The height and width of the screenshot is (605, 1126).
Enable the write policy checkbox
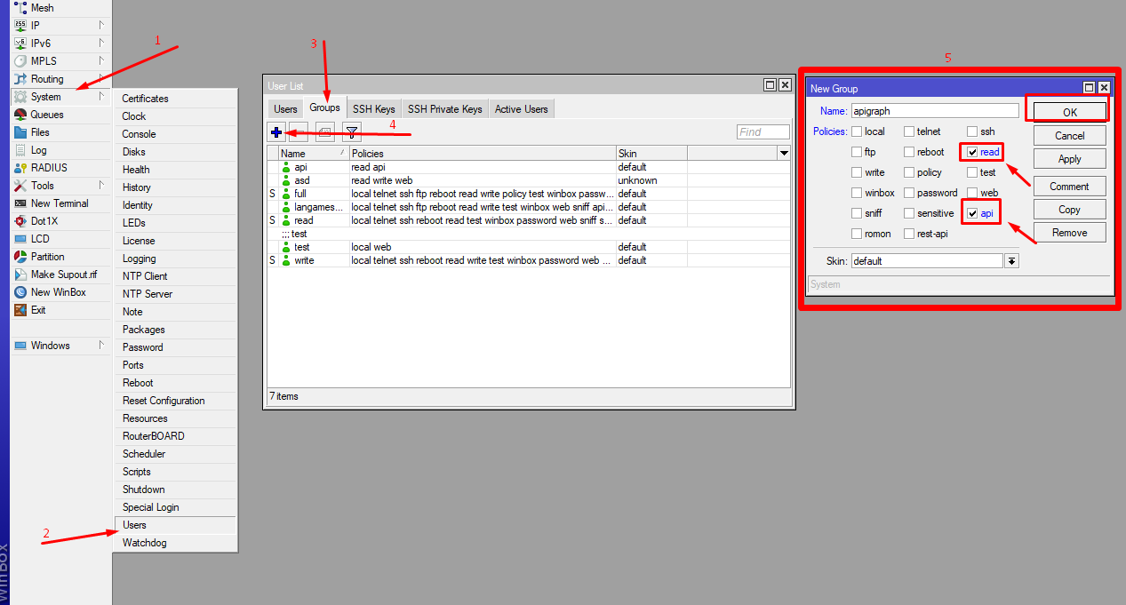coord(857,173)
